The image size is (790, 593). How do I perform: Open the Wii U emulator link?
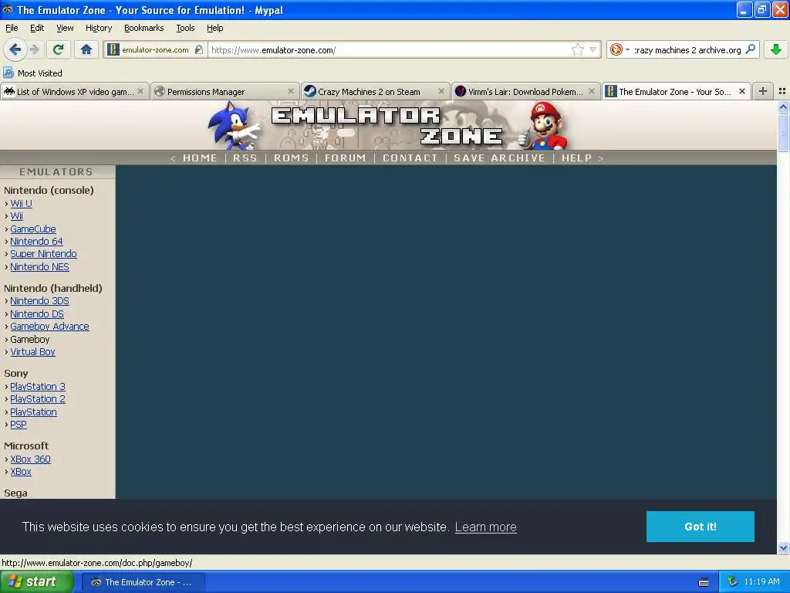click(x=21, y=203)
